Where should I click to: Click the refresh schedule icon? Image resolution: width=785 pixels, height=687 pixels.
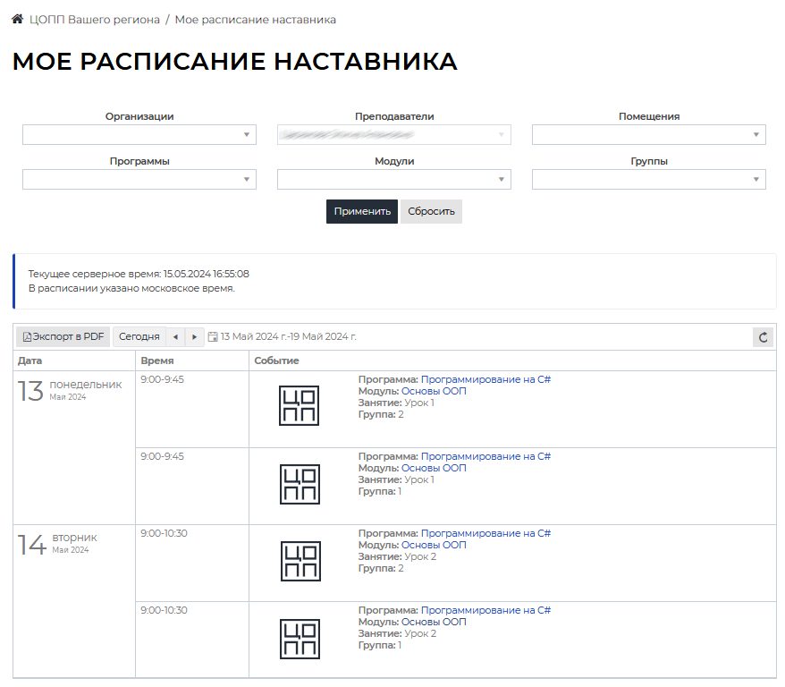764,336
